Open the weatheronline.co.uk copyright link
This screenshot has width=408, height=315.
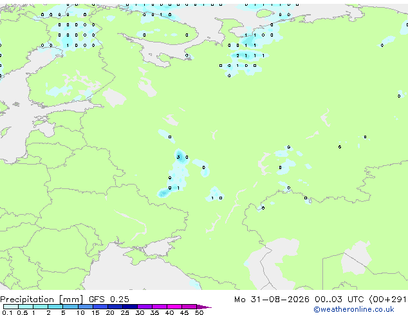pyautogui.click(x=354, y=309)
